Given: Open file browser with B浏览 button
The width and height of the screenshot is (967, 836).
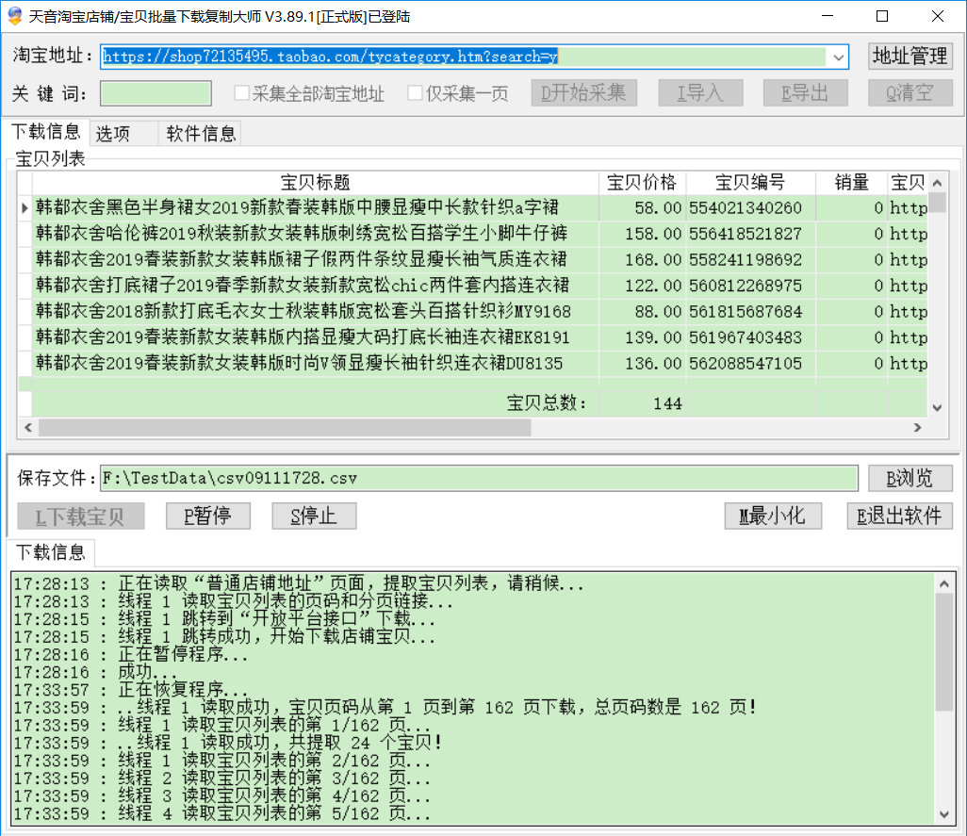Looking at the screenshot, I should [910, 478].
